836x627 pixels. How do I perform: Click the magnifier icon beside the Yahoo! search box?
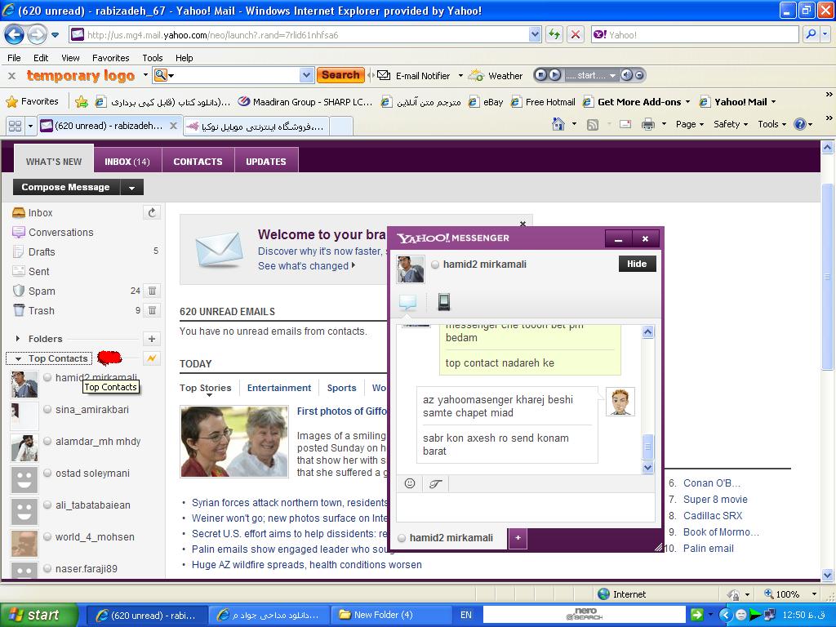pos(811,34)
